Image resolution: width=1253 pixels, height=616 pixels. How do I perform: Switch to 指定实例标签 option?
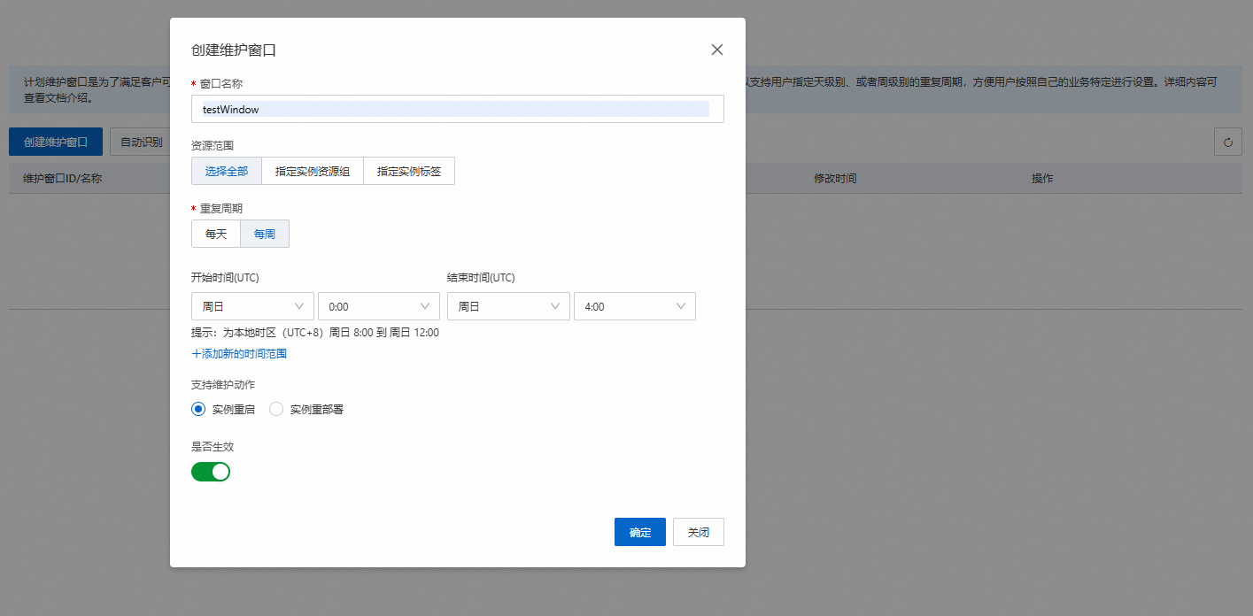pos(409,171)
